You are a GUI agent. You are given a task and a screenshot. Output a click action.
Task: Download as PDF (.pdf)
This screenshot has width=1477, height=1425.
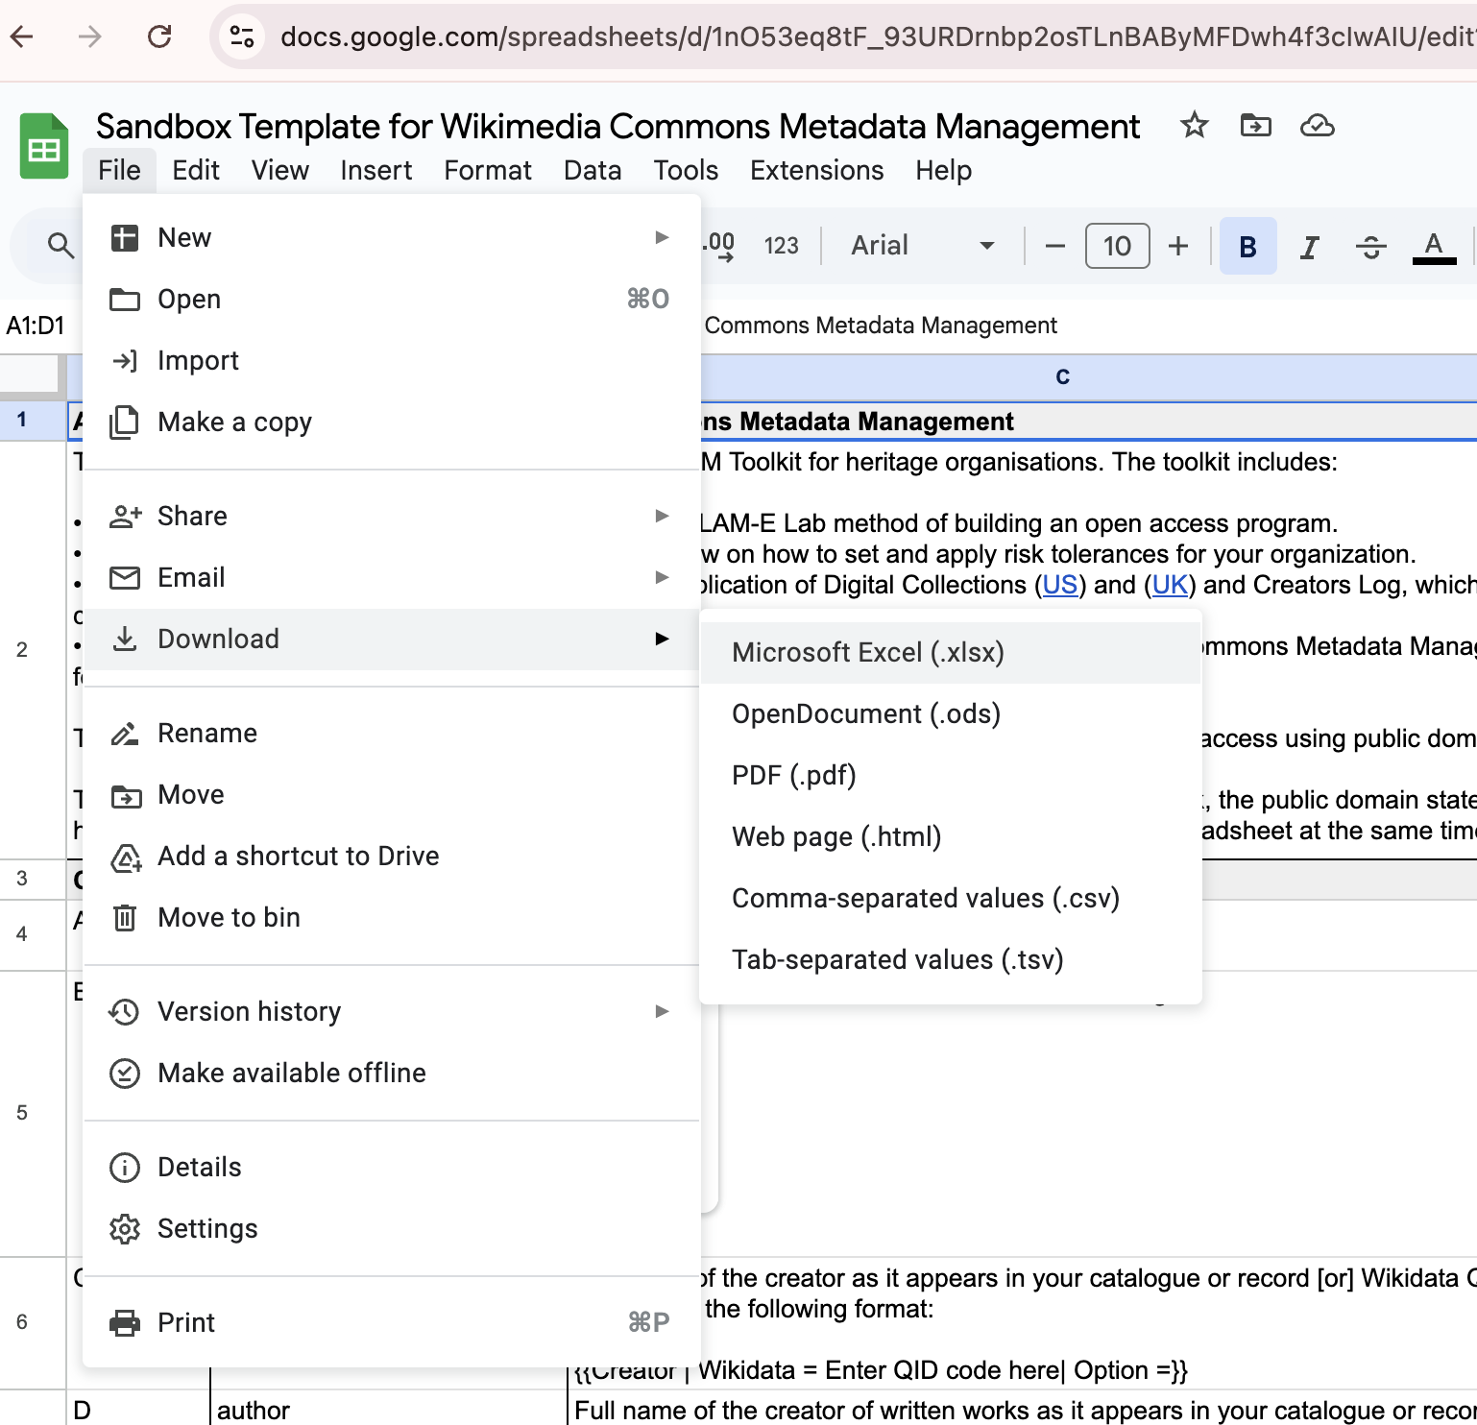[951, 775]
